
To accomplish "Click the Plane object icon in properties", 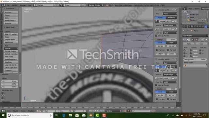I will click(192, 30).
